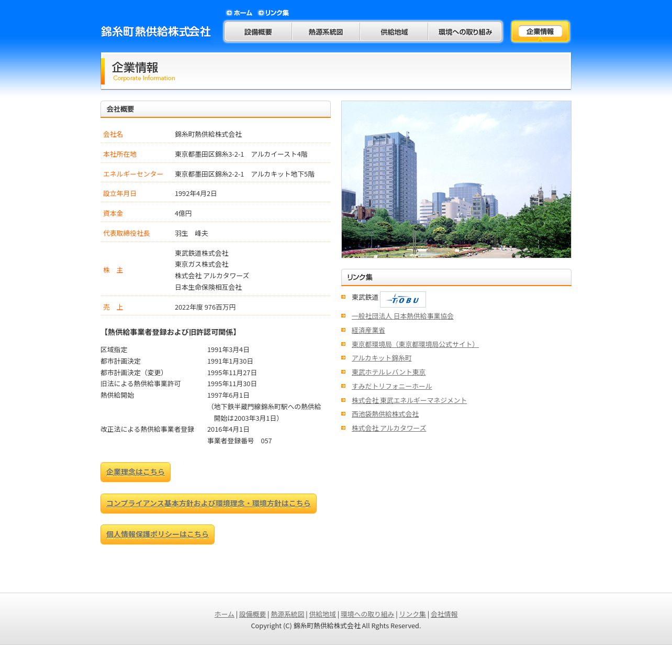The height and width of the screenshot is (645, 672).
Task: Click the リンク集 section heading
Action: click(456, 277)
